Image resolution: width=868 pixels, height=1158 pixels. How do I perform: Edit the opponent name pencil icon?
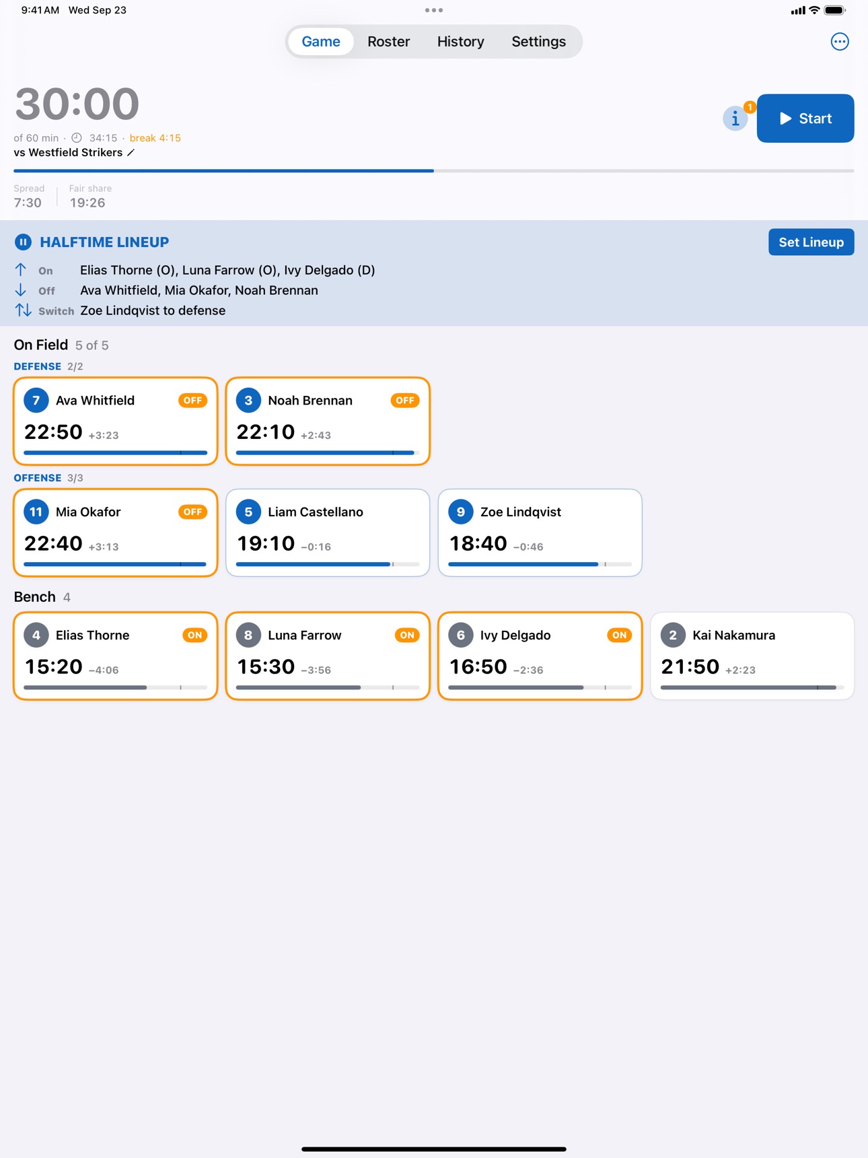(x=131, y=153)
